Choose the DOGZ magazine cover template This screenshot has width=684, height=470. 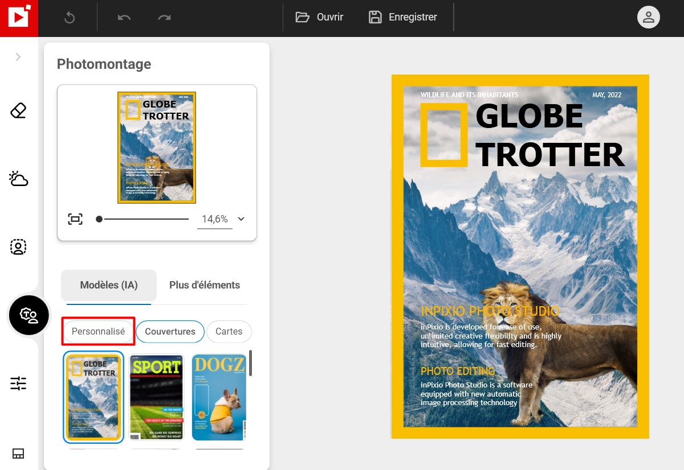(x=219, y=397)
